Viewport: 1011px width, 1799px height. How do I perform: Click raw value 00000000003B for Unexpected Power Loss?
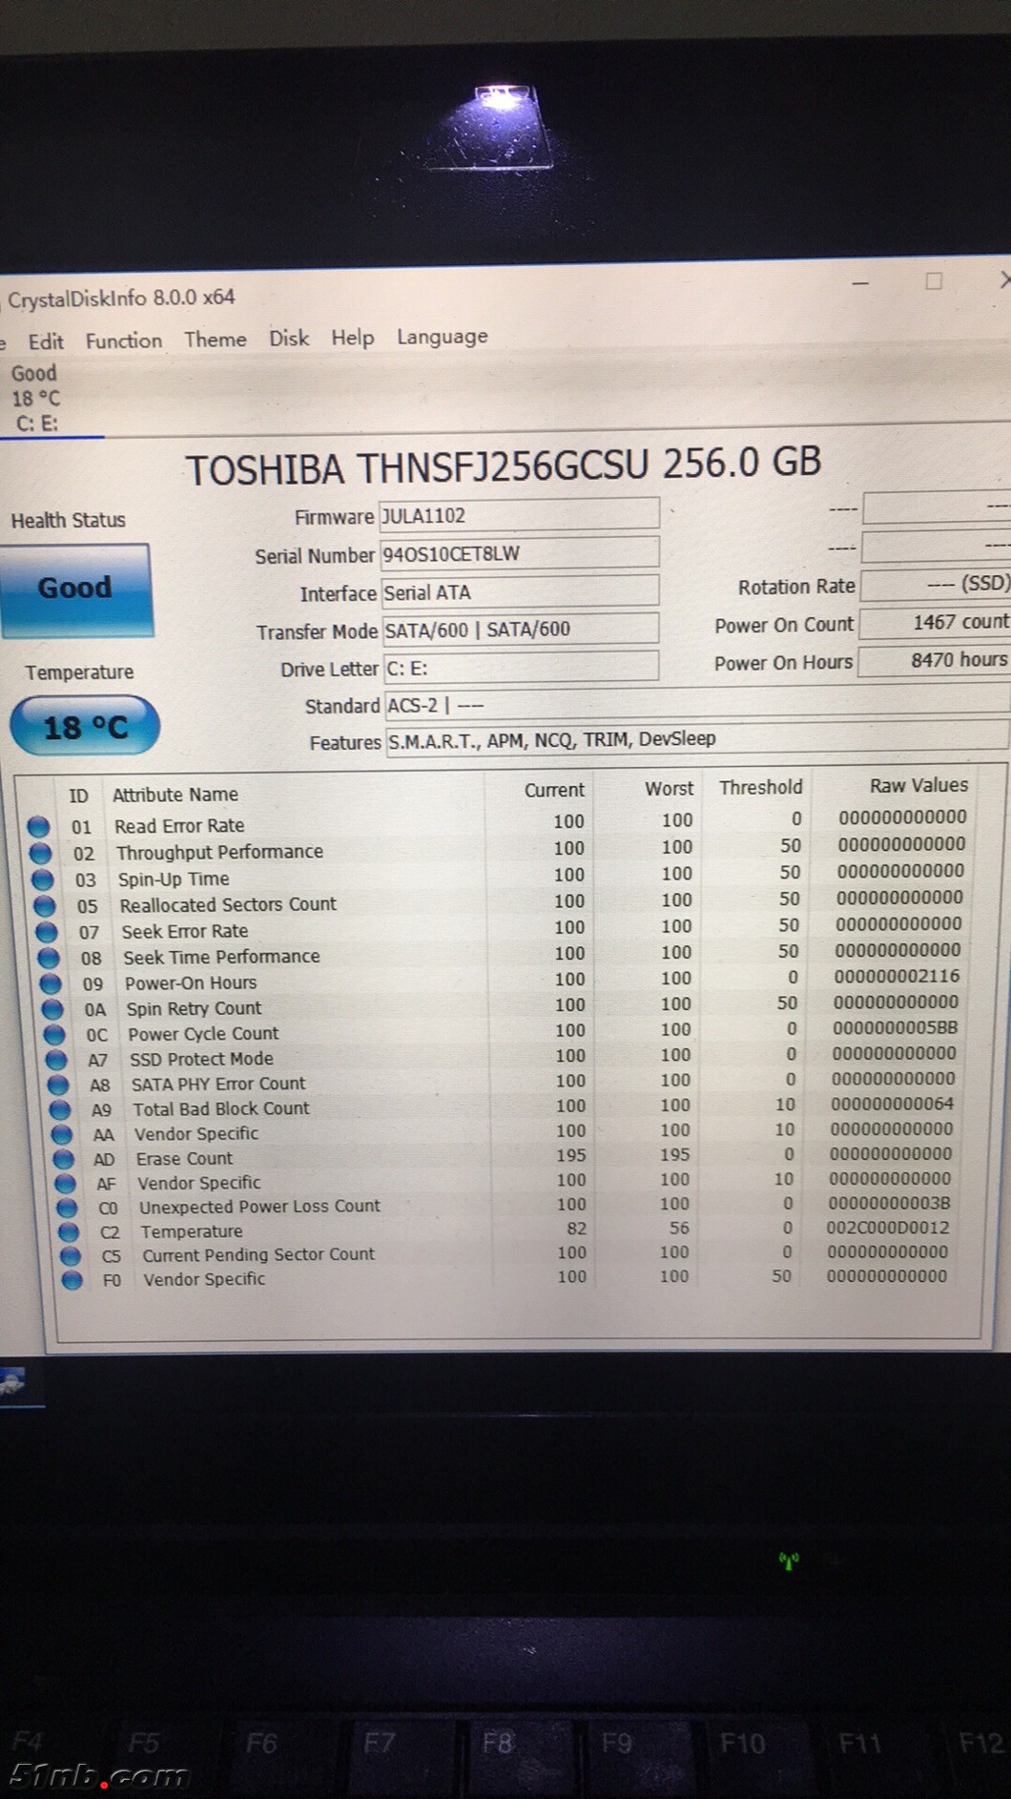889,1203
